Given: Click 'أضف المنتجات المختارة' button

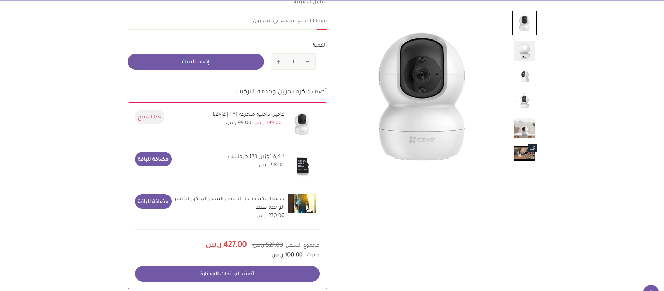Looking at the screenshot, I should (227, 274).
